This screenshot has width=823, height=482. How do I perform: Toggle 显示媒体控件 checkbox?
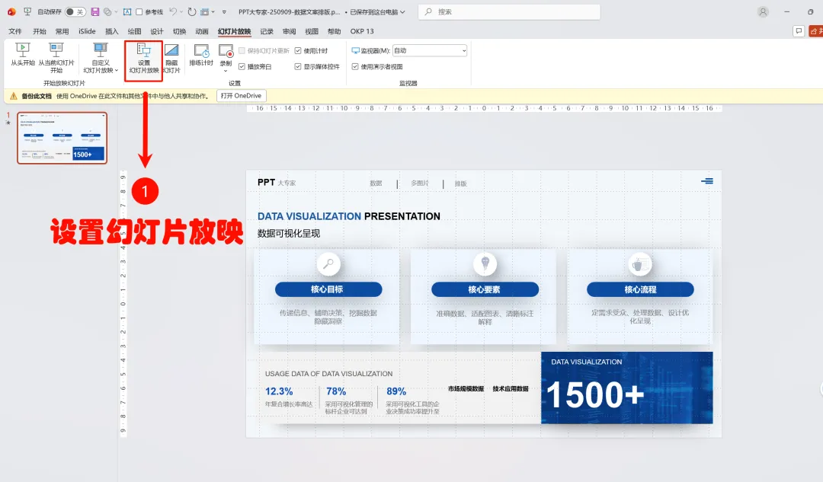(x=298, y=66)
